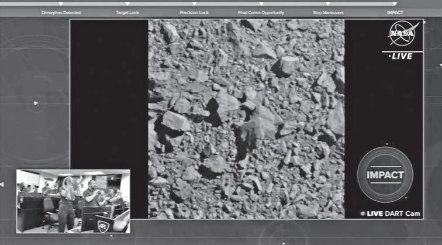Click the DART camera asteroid surface feed
The width and height of the screenshot is (442, 245).
[246, 119]
